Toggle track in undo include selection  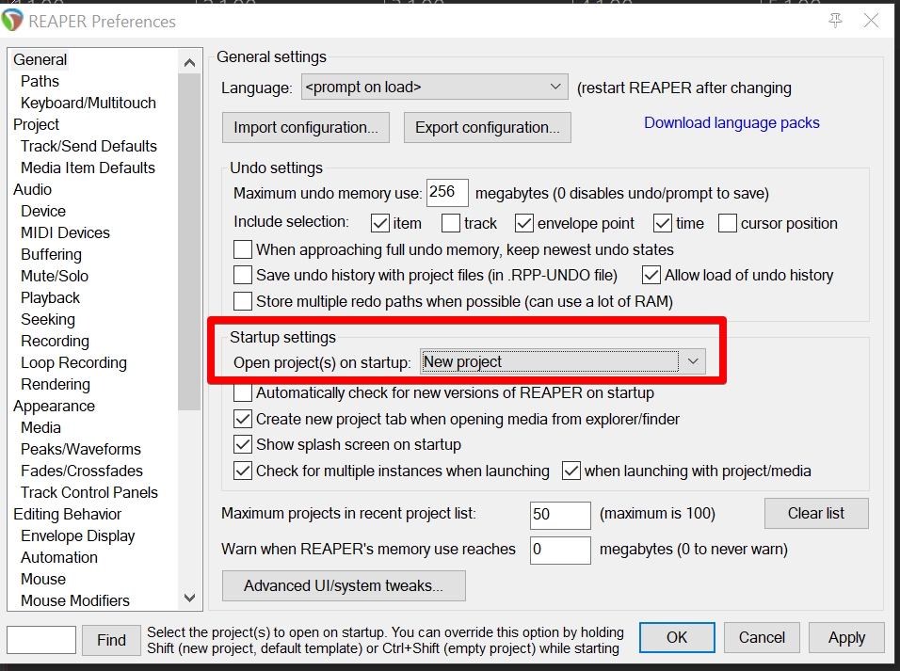tap(451, 223)
